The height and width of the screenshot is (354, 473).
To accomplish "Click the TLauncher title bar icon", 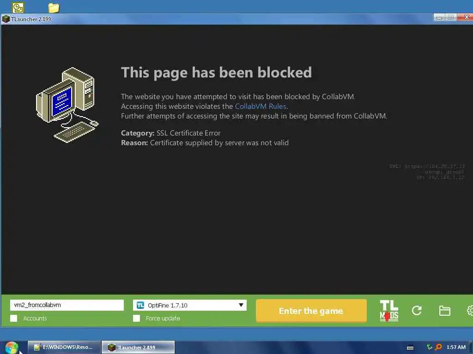I will coord(6,19).
